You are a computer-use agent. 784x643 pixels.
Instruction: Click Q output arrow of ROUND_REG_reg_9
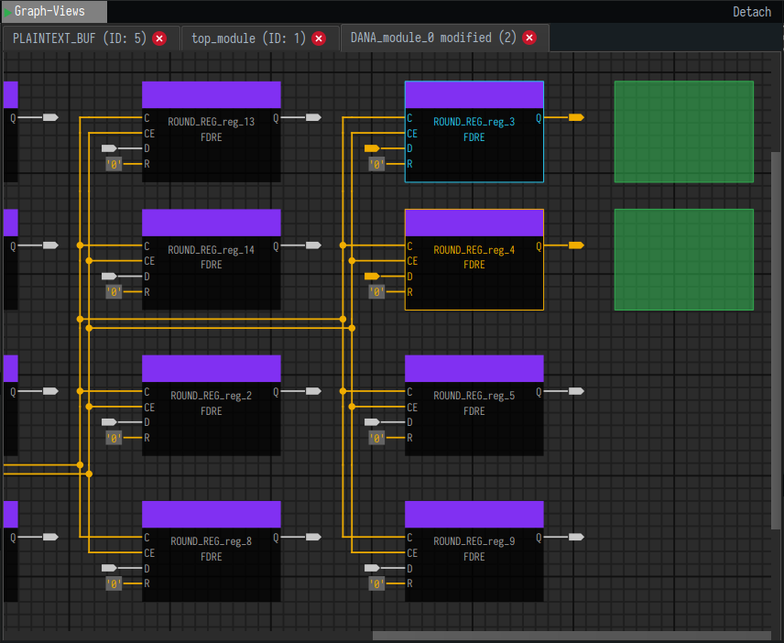pos(575,538)
